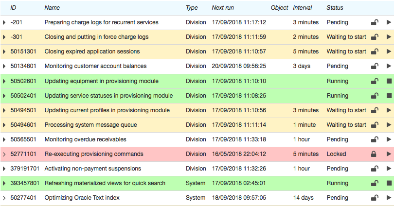Click the 'Locked' status cell

(336, 154)
